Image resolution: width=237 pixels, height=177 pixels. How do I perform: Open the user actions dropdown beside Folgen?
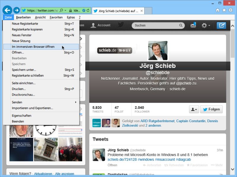(x=194, y=109)
